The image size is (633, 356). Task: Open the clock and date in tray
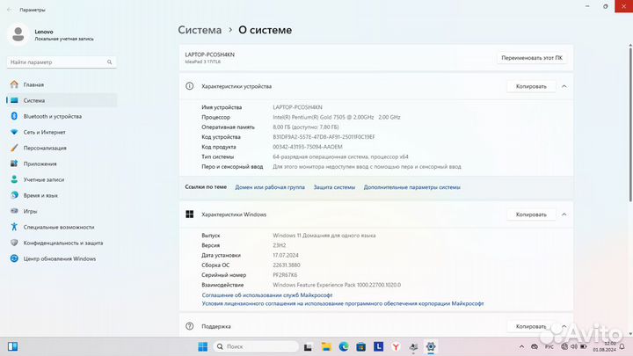(604, 346)
